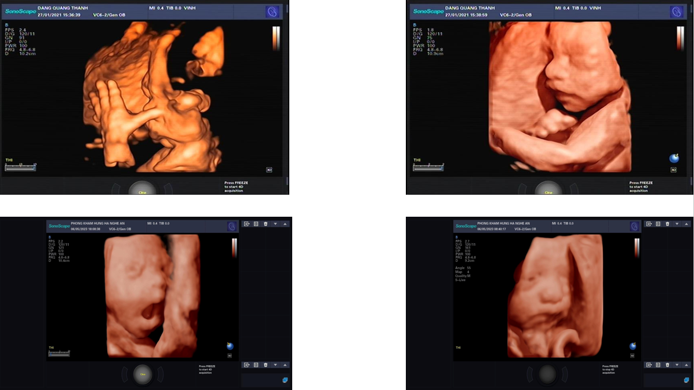Screen dimensions: 694x390
Task: Click the upper trash icon in the bottom-left scan
Action: [x=266, y=224]
